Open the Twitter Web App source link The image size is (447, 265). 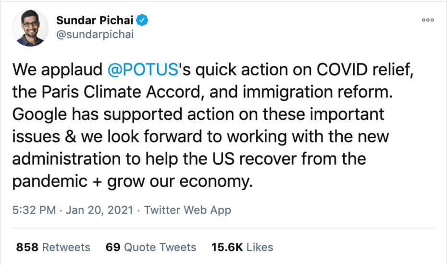(187, 210)
